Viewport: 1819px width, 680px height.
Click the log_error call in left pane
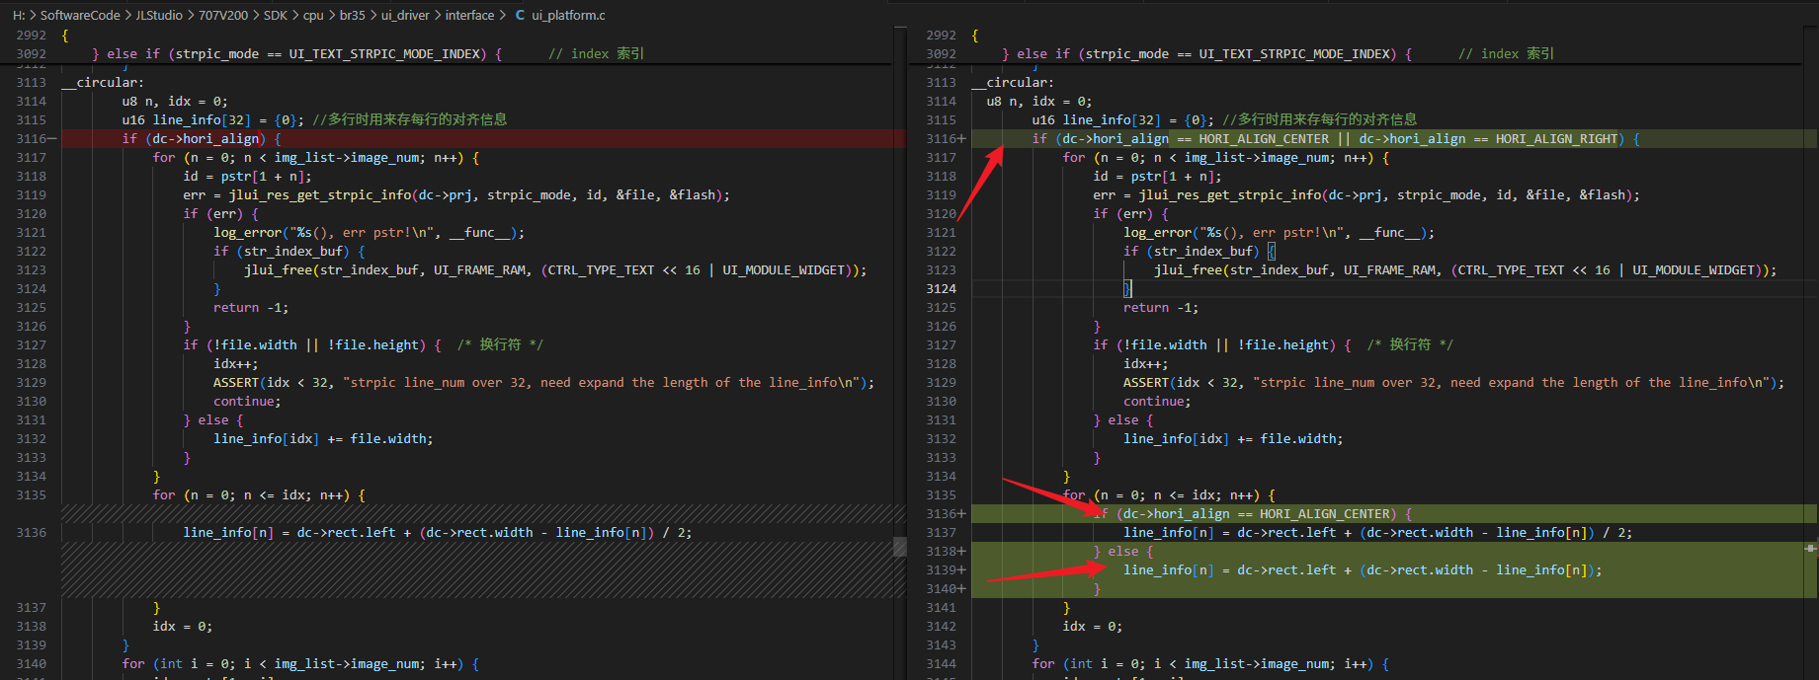pyautogui.click(x=369, y=233)
